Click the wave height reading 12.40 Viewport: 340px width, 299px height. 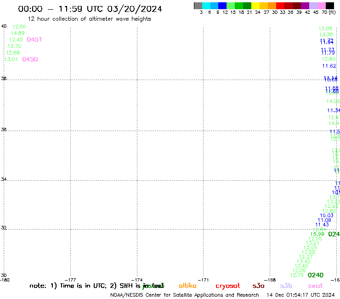[301, 266]
